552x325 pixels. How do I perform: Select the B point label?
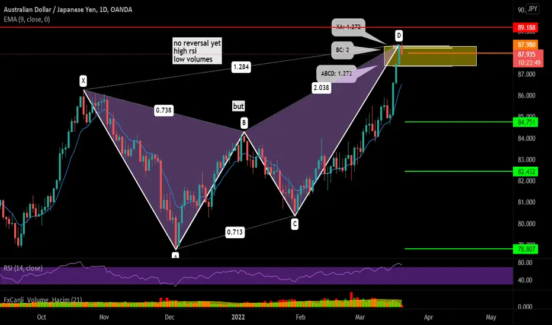tap(243, 123)
